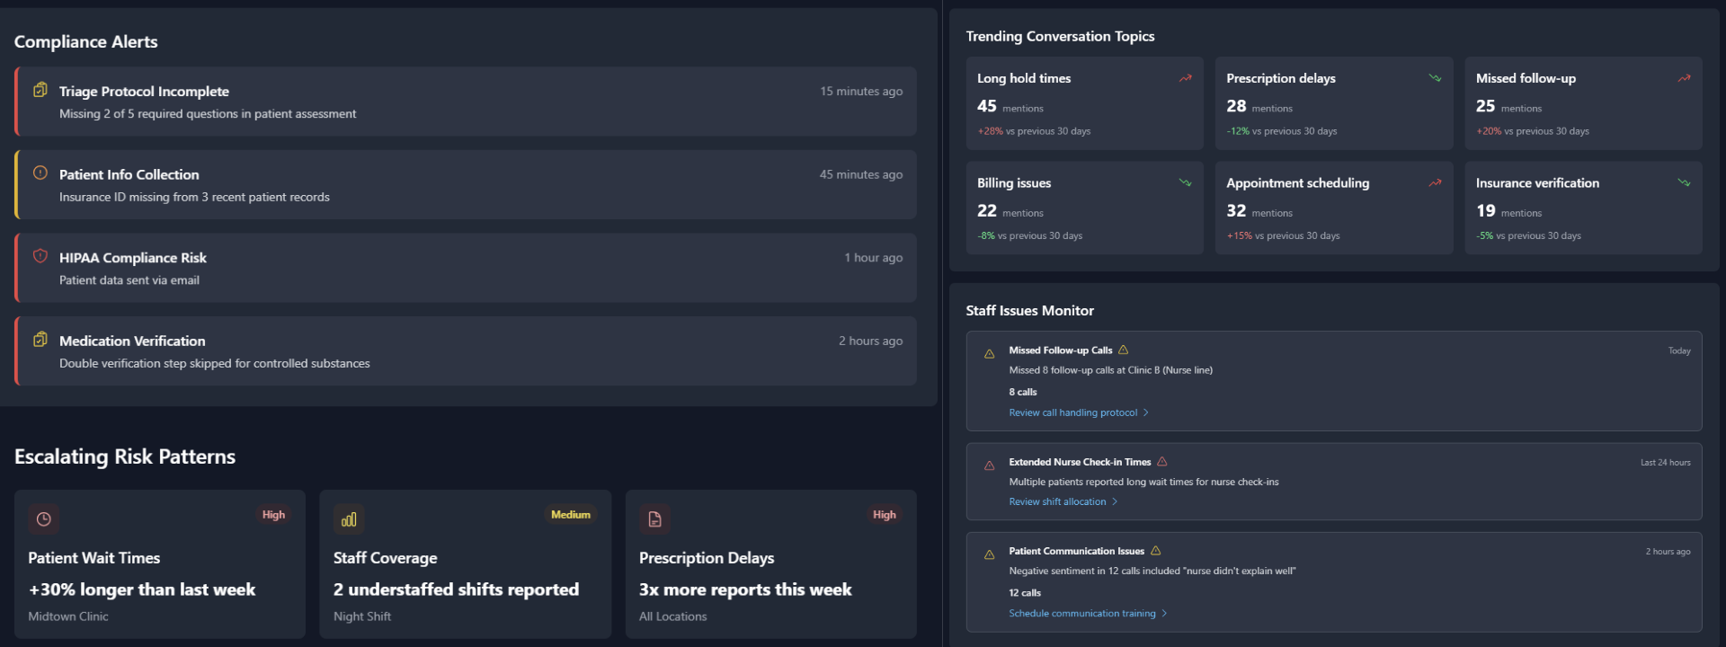Click the red warning triangle beside Extended Nurse Check-in Times
The image size is (1726, 647).
click(1161, 461)
